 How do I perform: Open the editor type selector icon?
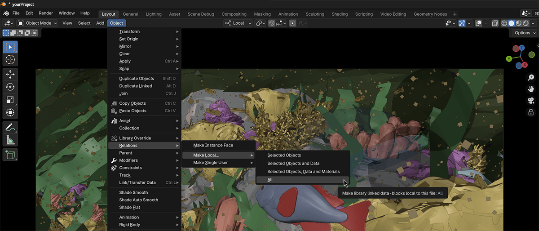pos(8,23)
